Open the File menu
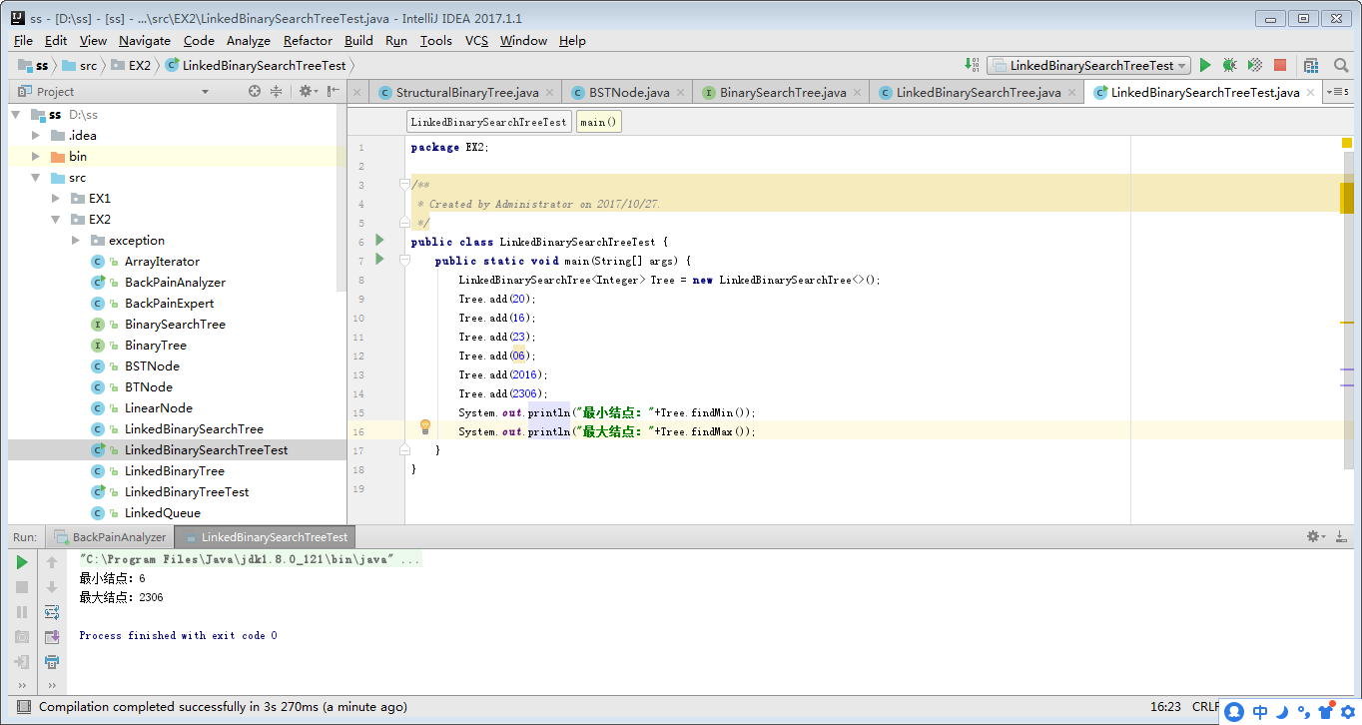Image resolution: width=1362 pixels, height=725 pixels. tap(23, 40)
